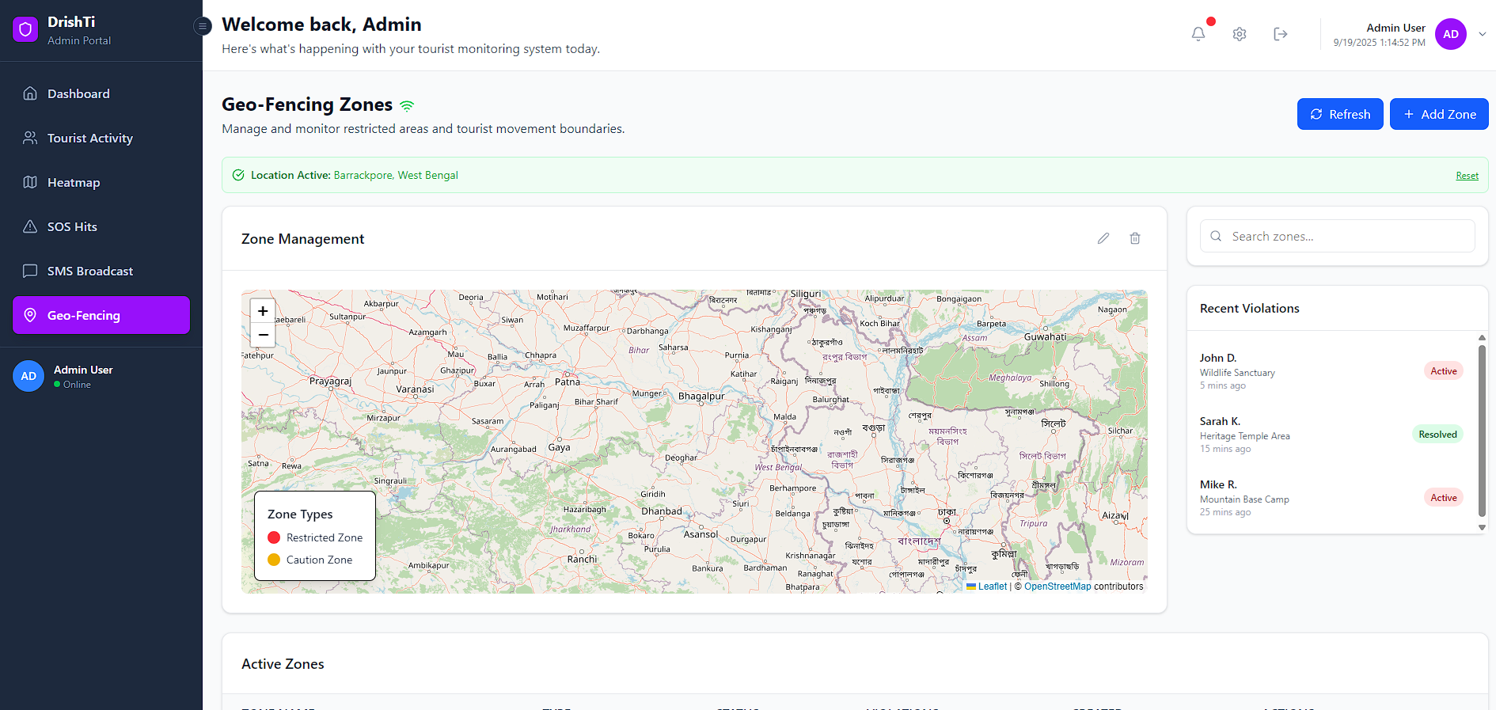The width and height of the screenshot is (1496, 710).
Task: Click the Online status text in sidebar
Action: coord(77,385)
